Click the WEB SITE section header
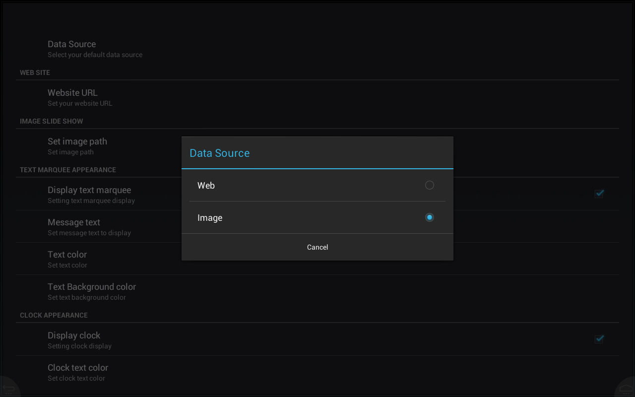This screenshot has height=397, width=635. (35, 72)
